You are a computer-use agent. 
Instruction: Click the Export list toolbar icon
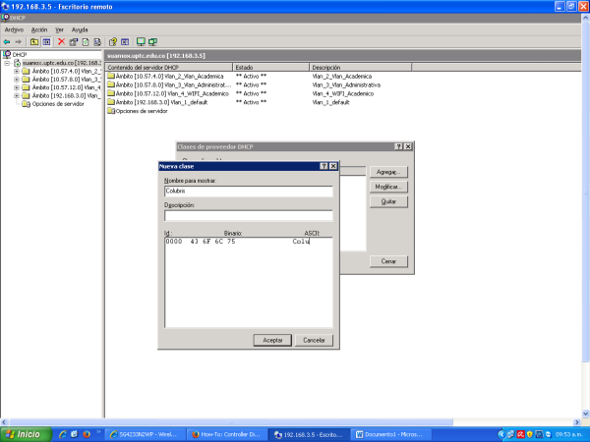tap(97, 41)
